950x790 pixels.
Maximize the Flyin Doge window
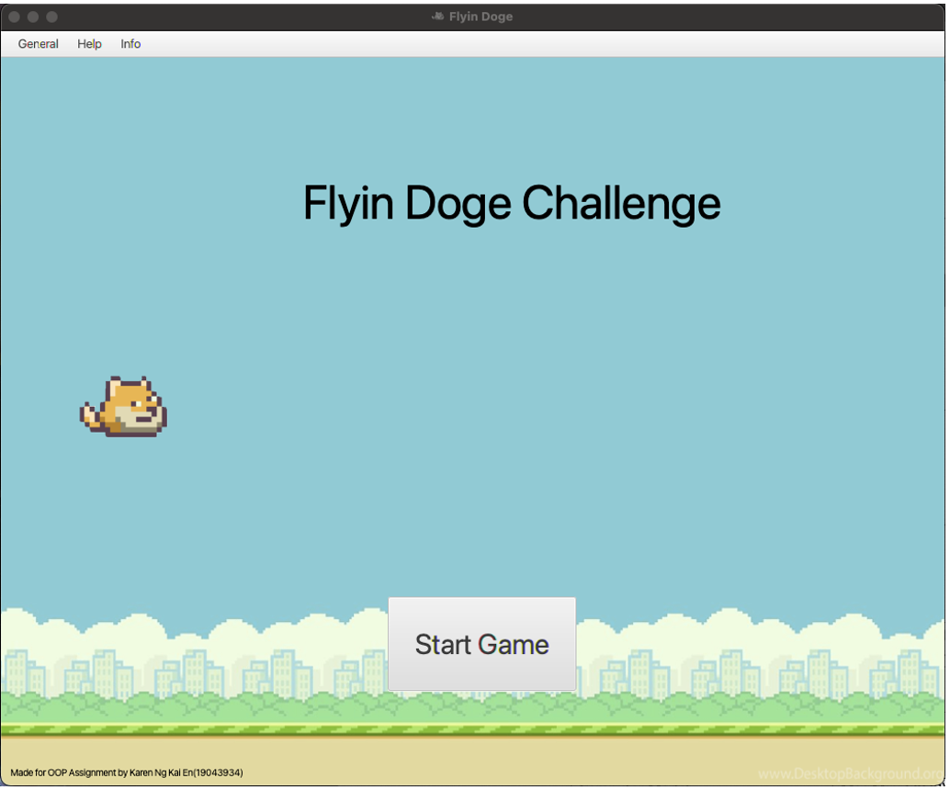[51, 17]
